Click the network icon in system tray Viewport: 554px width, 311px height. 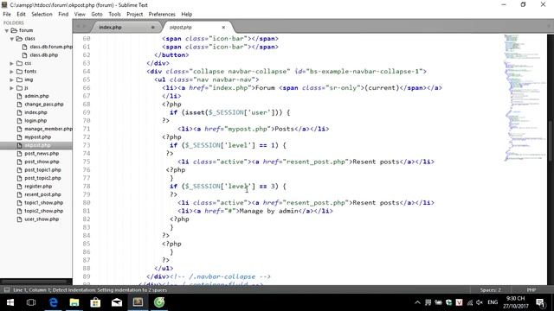[x=469, y=302]
